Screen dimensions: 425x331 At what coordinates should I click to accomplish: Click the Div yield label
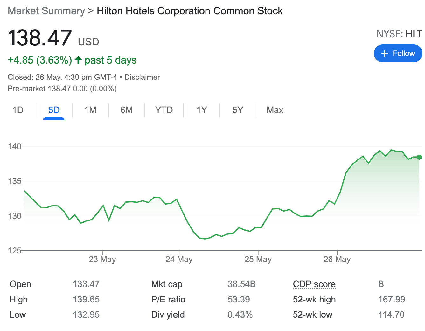(168, 314)
